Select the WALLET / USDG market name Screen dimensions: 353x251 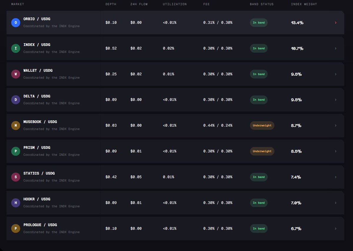(38, 71)
